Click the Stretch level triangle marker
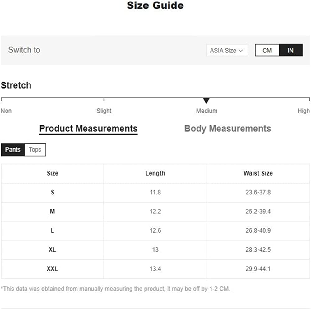Image resolution: width=311 pixels, height=310 pixels. coord(206,101)
